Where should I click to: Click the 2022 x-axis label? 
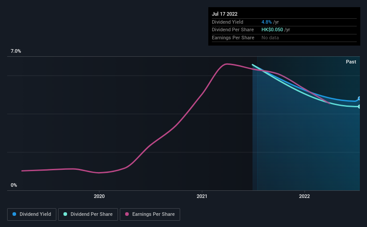pyautogui.click(x=304, y=196)
